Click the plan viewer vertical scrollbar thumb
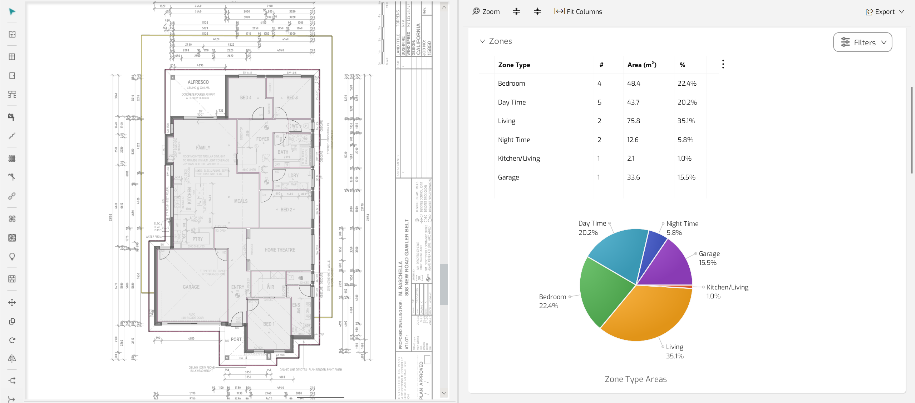This screenshot has height=403, width=915. 444,284
